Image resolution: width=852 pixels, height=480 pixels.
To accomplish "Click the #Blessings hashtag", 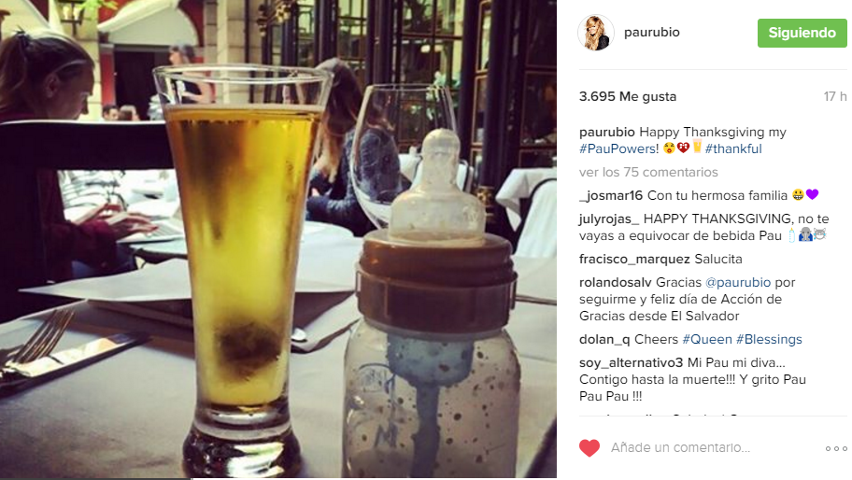I will click(769, 339).
